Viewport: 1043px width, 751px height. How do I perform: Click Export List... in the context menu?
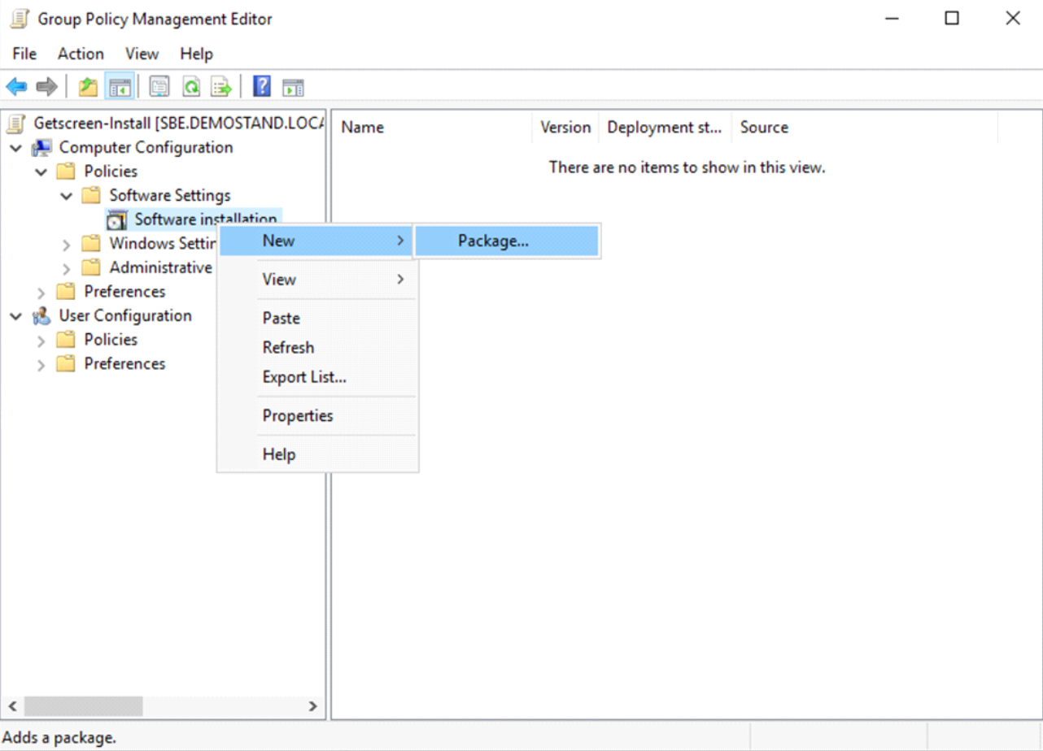[304, 378]
